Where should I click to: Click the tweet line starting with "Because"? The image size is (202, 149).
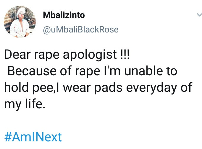click(x=92, y=71)
